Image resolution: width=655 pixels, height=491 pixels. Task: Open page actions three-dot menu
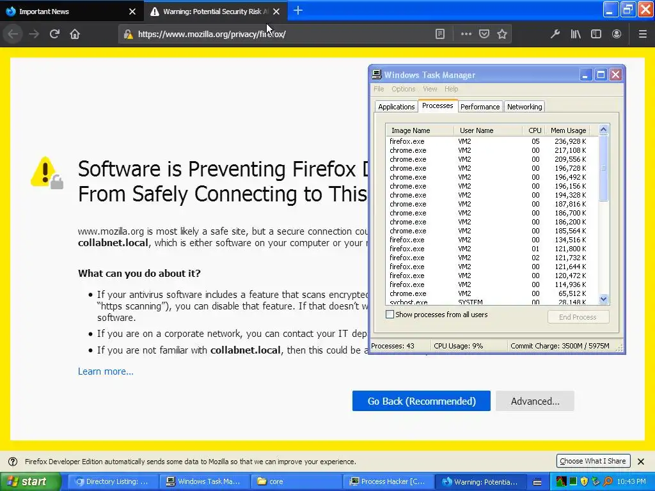point(466,34)
